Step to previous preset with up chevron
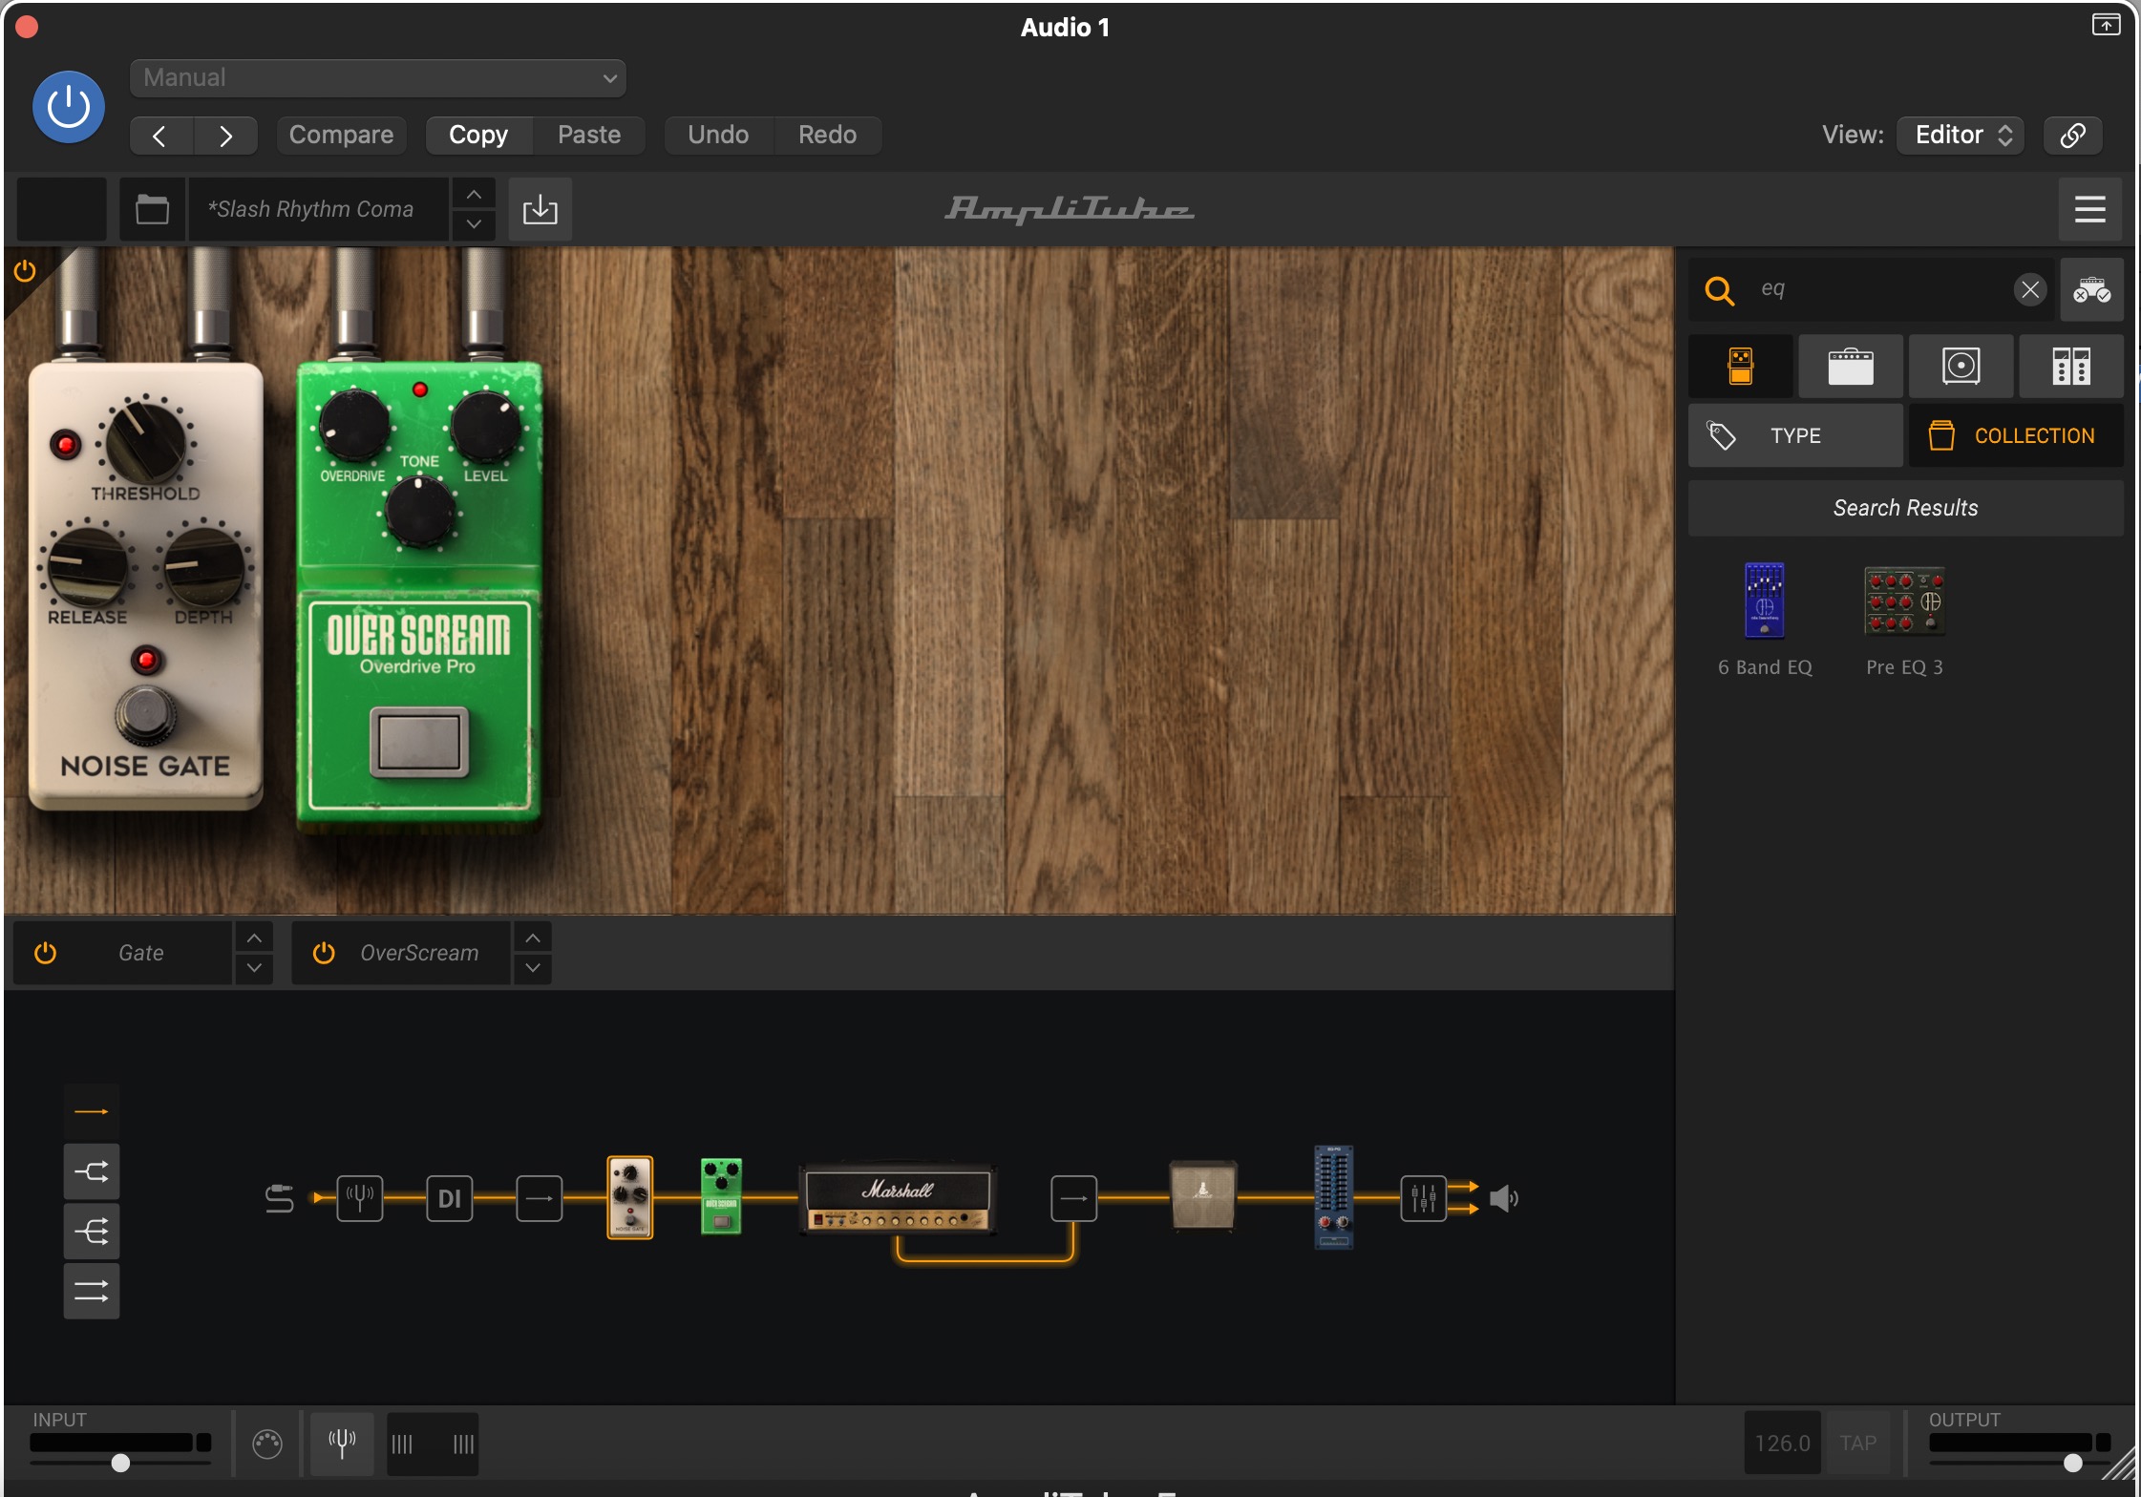This screenshot has height=1497, width=2141. point(474,195)
